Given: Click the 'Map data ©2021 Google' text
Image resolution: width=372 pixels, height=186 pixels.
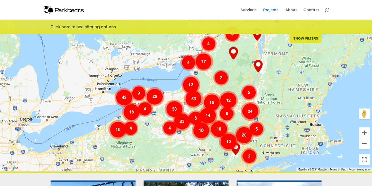Looking at the screenshot, I should (x=312, y=169).
